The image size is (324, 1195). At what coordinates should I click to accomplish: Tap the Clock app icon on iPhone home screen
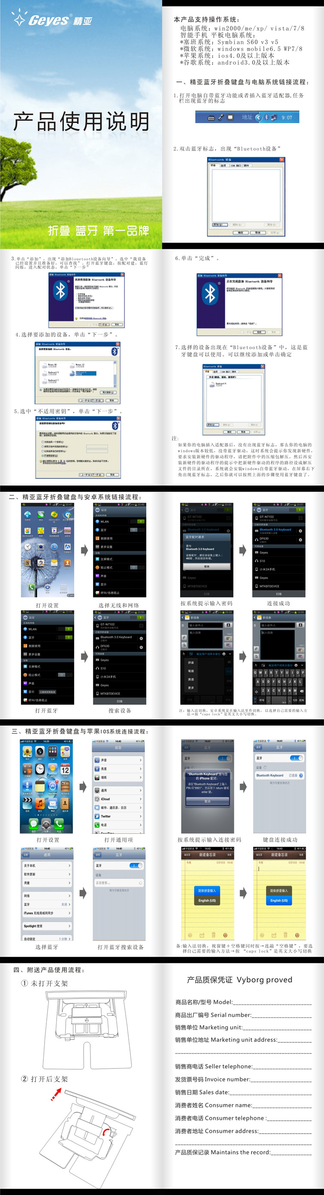(40, 770)
